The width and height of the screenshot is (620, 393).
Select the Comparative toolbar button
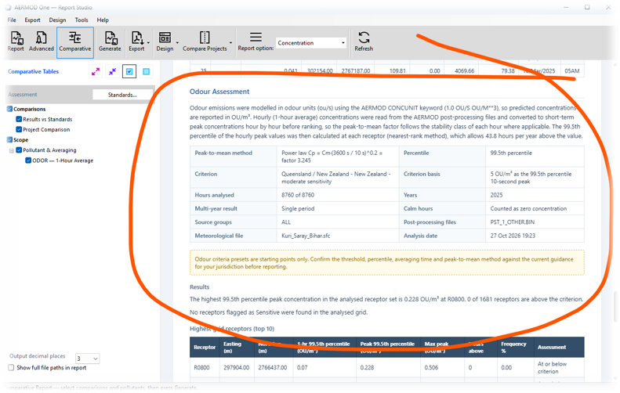click(75, 42)
